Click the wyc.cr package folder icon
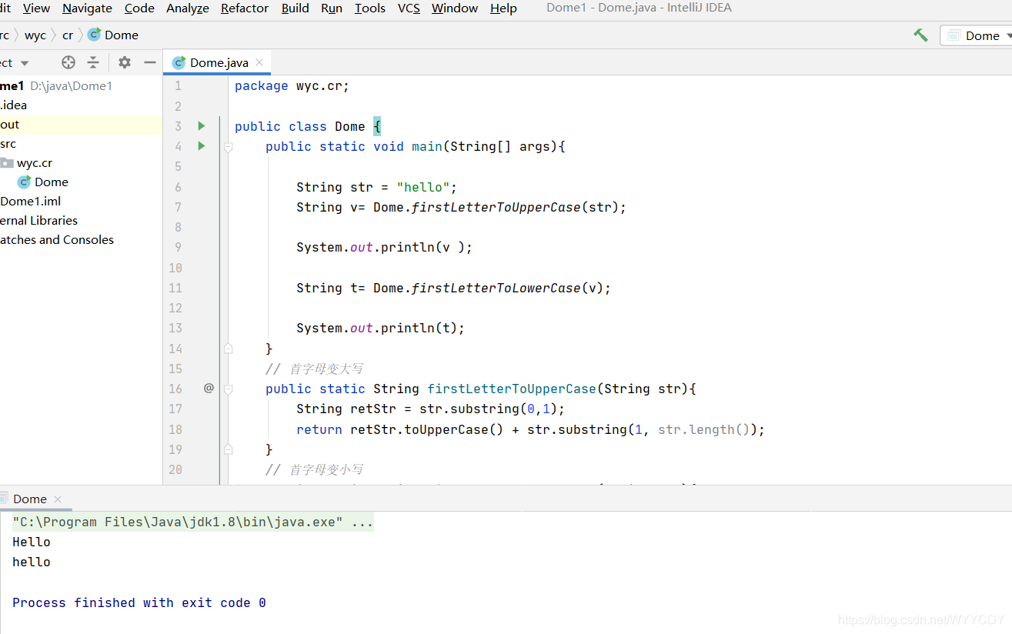 tap(7, 163)
